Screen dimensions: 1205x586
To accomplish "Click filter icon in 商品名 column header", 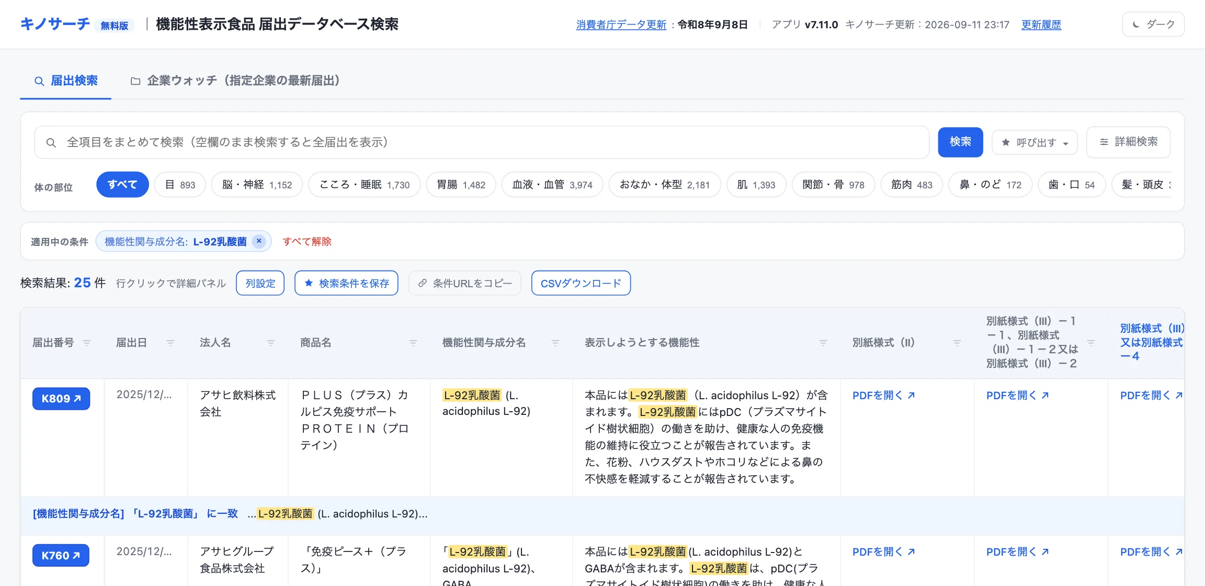I will pos(413,343).
